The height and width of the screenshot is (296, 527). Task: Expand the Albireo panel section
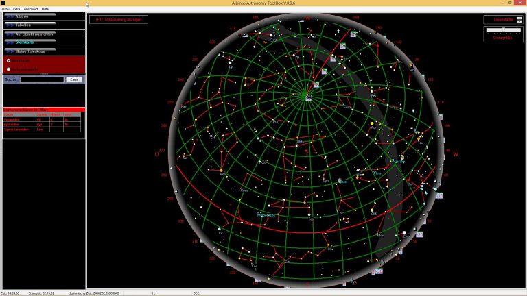pyautogui.click(x=44, y=16)
